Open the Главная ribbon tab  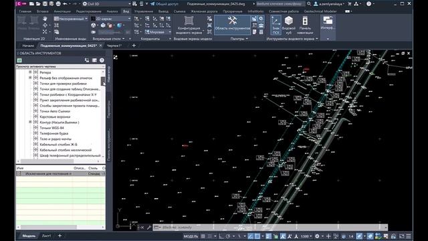(x=25, y=11)
